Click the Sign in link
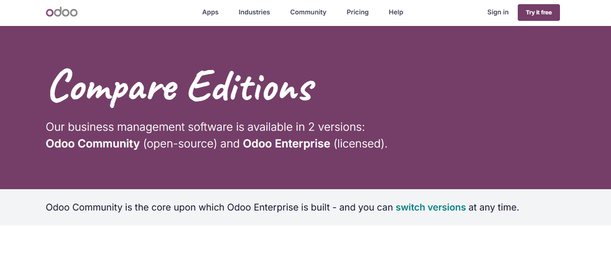Image resolution: width=611 pixels, height=262 pixels. pyautogui.click(x=497, y=12)
